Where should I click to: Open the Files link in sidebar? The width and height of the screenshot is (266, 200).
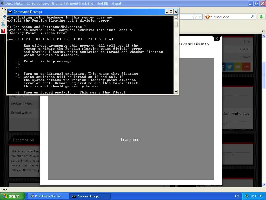pyautogui.click(x=247, y=41)
